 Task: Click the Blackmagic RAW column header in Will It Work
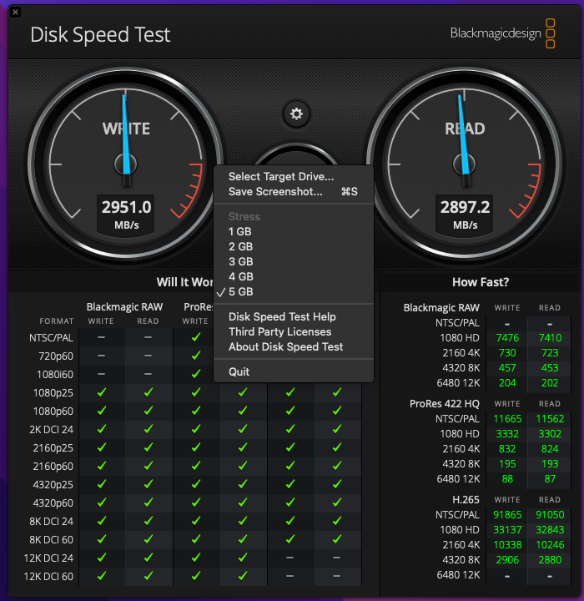tap(124, 306)
